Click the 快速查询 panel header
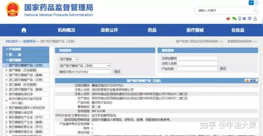 [x=105, y=50]
